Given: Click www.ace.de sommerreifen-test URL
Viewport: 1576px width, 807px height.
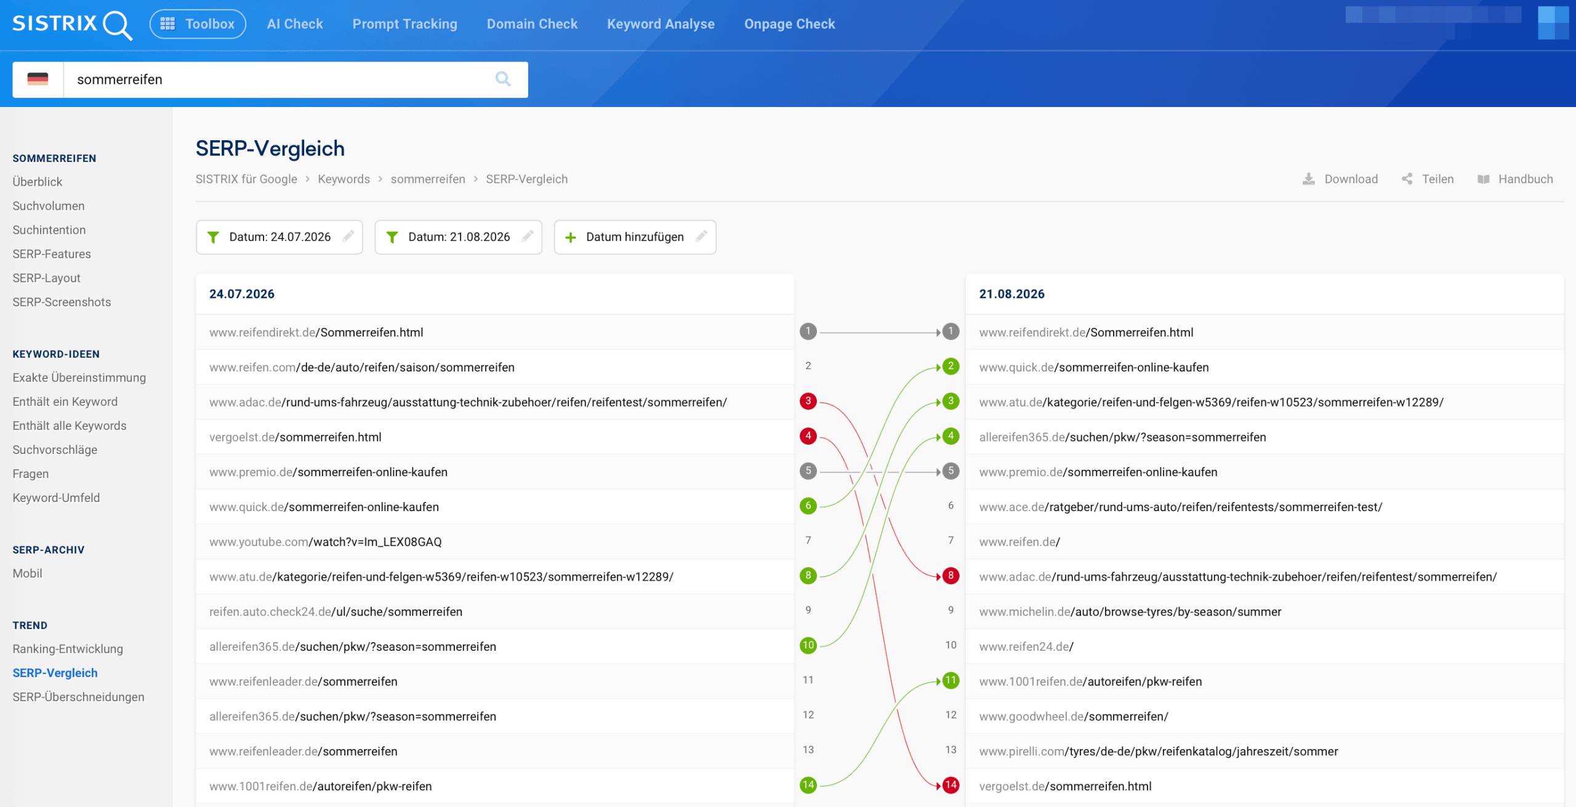Looking at the screenshot, I should 1181,507.
